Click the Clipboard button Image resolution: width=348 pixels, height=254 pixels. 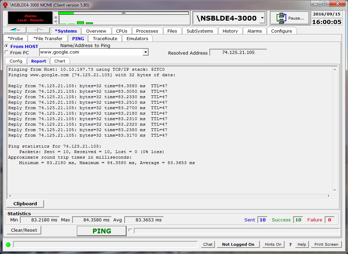coord(25,204)
